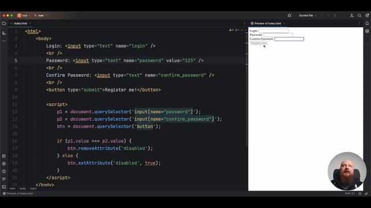The height and width of the screenshot is (208, 371).
Task: Click the opening body tag on line 2
Action: click(x=43, y=39)
